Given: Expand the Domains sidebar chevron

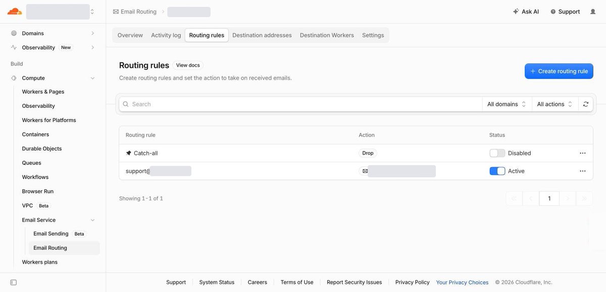Looking at the screenshot, I should (x=92, y=33).
